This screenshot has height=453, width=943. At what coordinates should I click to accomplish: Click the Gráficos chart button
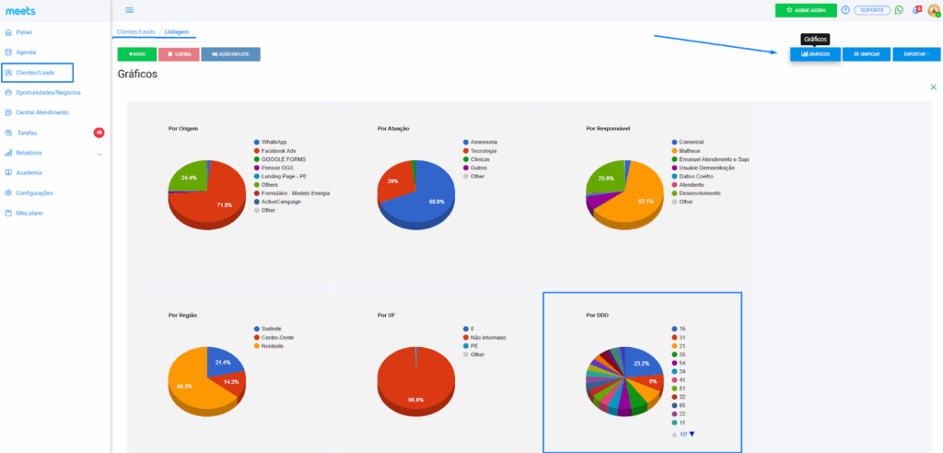pos(815,54)
